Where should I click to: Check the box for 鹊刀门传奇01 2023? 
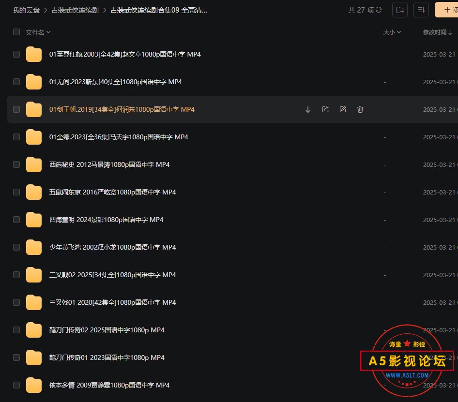16,357
